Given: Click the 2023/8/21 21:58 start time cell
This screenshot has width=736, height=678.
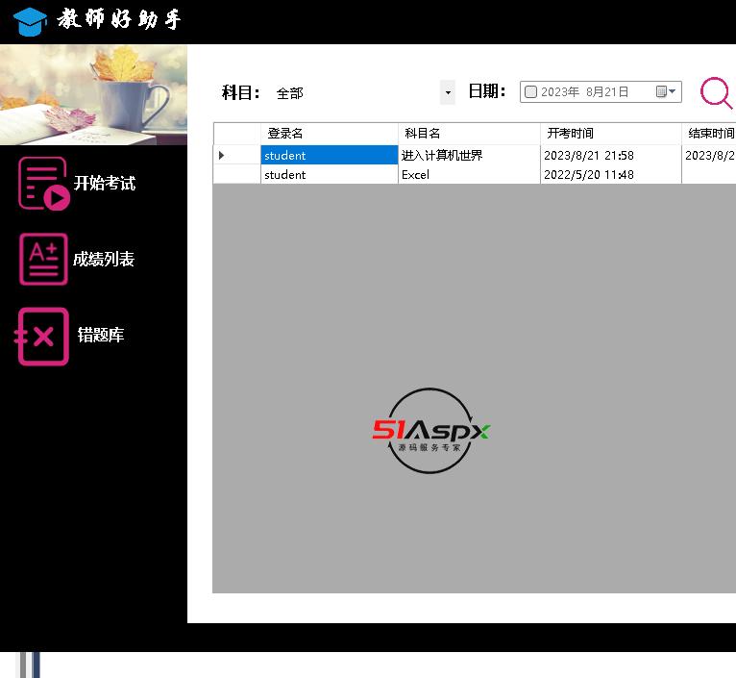Looking at the screenshot, I should pyautogui.click(x=611, y=155).
